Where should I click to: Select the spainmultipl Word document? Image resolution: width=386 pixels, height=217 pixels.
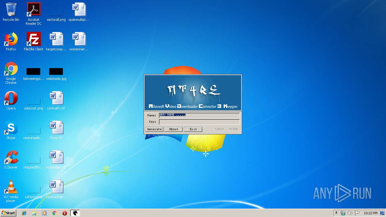point(79,12)
